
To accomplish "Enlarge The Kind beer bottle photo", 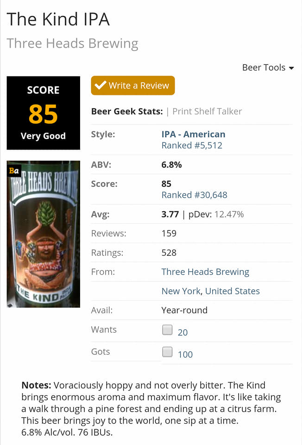I will click(x=43, y=234).
